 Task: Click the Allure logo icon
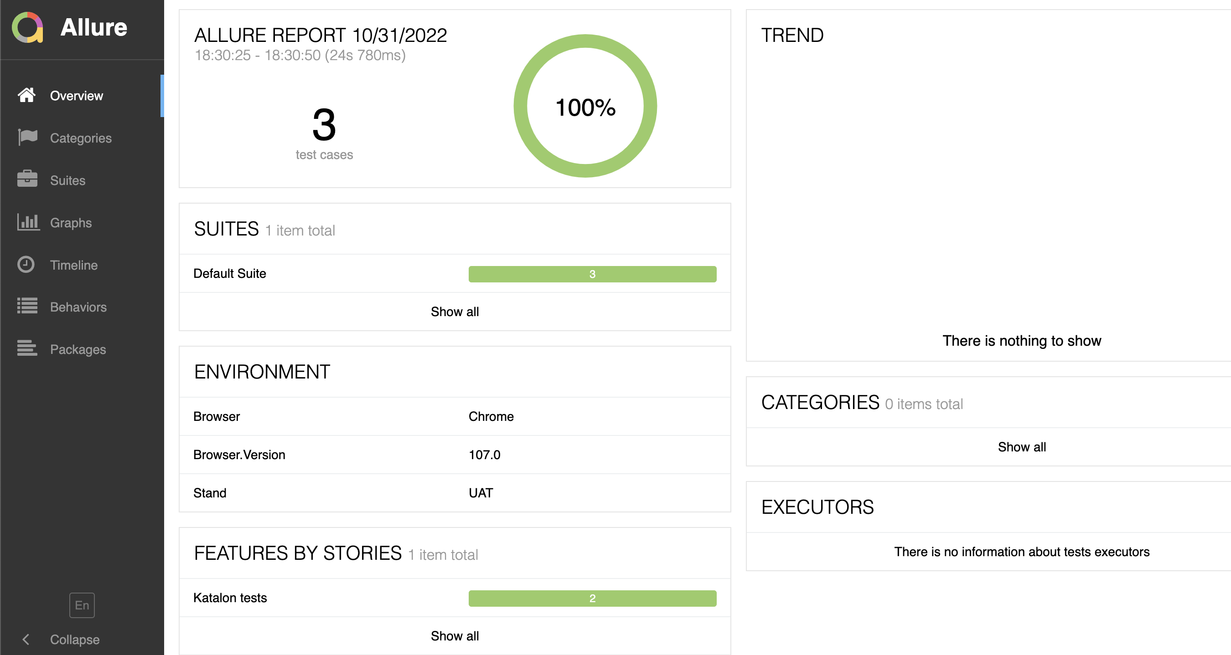pos(27,27)
